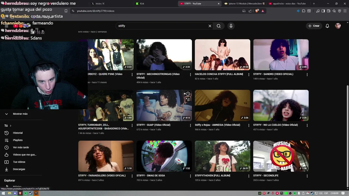Open options menu for SWAG DE SOSA

[191, 176]
